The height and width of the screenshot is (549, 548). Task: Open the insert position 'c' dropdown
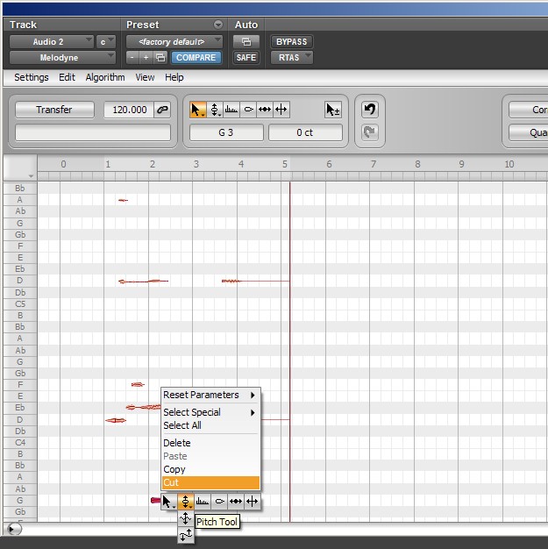pyautogui.click(x=106, y=42)
